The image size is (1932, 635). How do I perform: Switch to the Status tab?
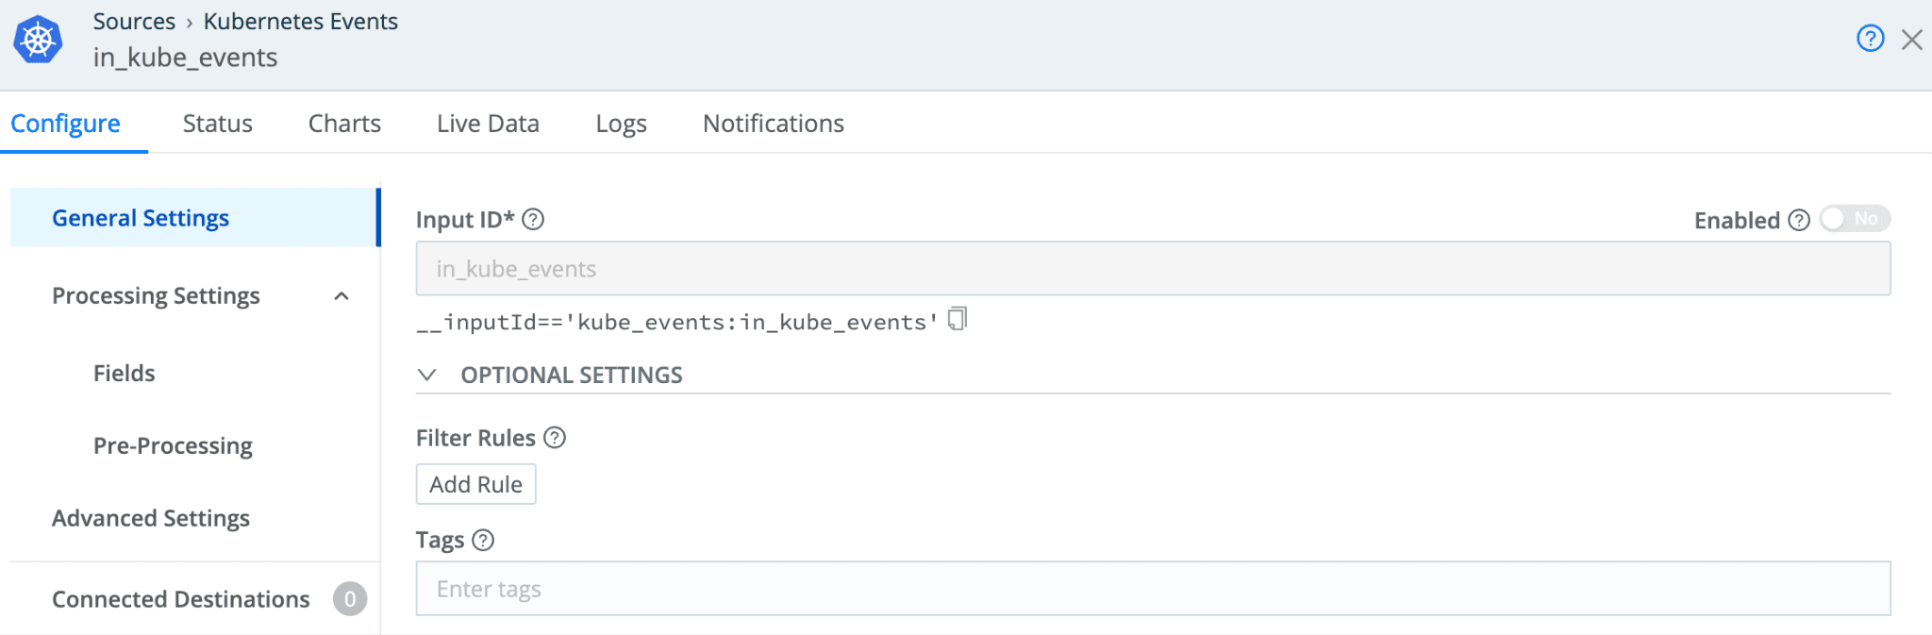[217, 124]
